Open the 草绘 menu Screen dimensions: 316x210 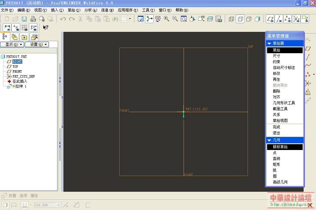(74, 10)
